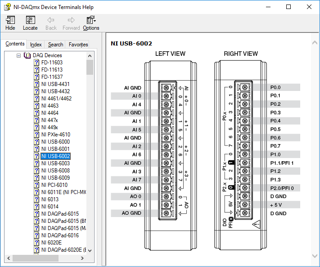The image size is (320, 267).
Task: Click the help icon beside NI USB-6000
Action: pyautogui.click(x=36, y=142)
